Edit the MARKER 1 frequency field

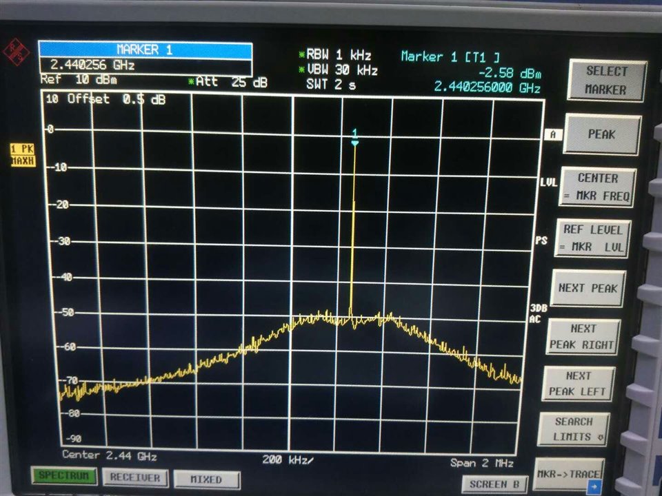(146, 65)
